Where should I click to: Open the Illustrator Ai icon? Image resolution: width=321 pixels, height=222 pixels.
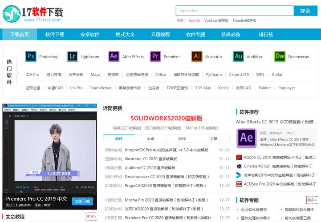coord(197,56)
